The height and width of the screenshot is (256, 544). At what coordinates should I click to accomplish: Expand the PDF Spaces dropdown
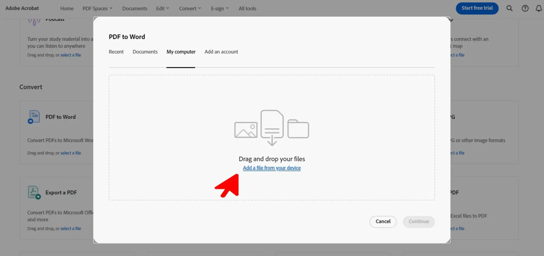click(x=97, y=8)
